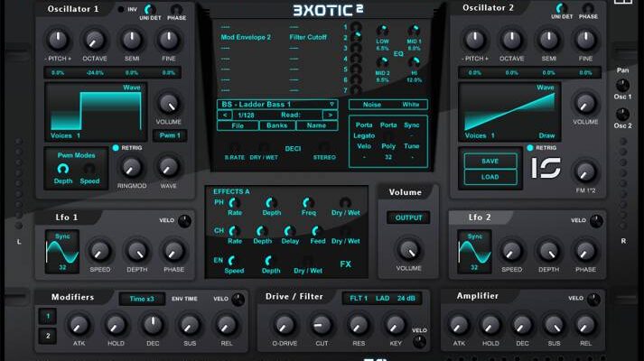
Task: Click the Lfo 1 sine wave icon
Action: 62,250
